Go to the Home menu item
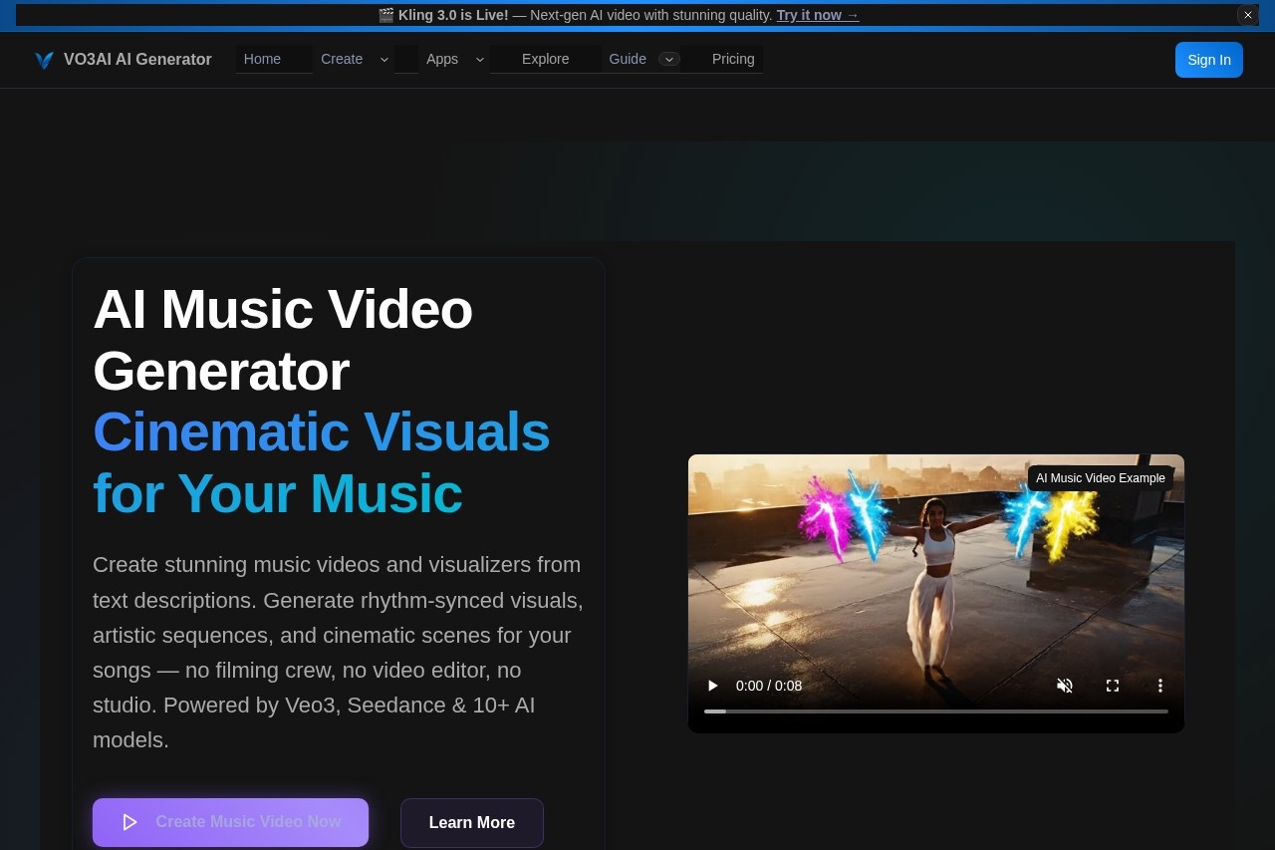This screenshot has height=850, width=1275. tap(262, 59)
